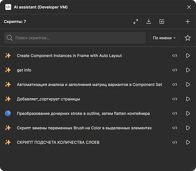View code of 'Скрипт замены переменных' script
The width and height of the screenshot is (196, 171).
point(175,128)
